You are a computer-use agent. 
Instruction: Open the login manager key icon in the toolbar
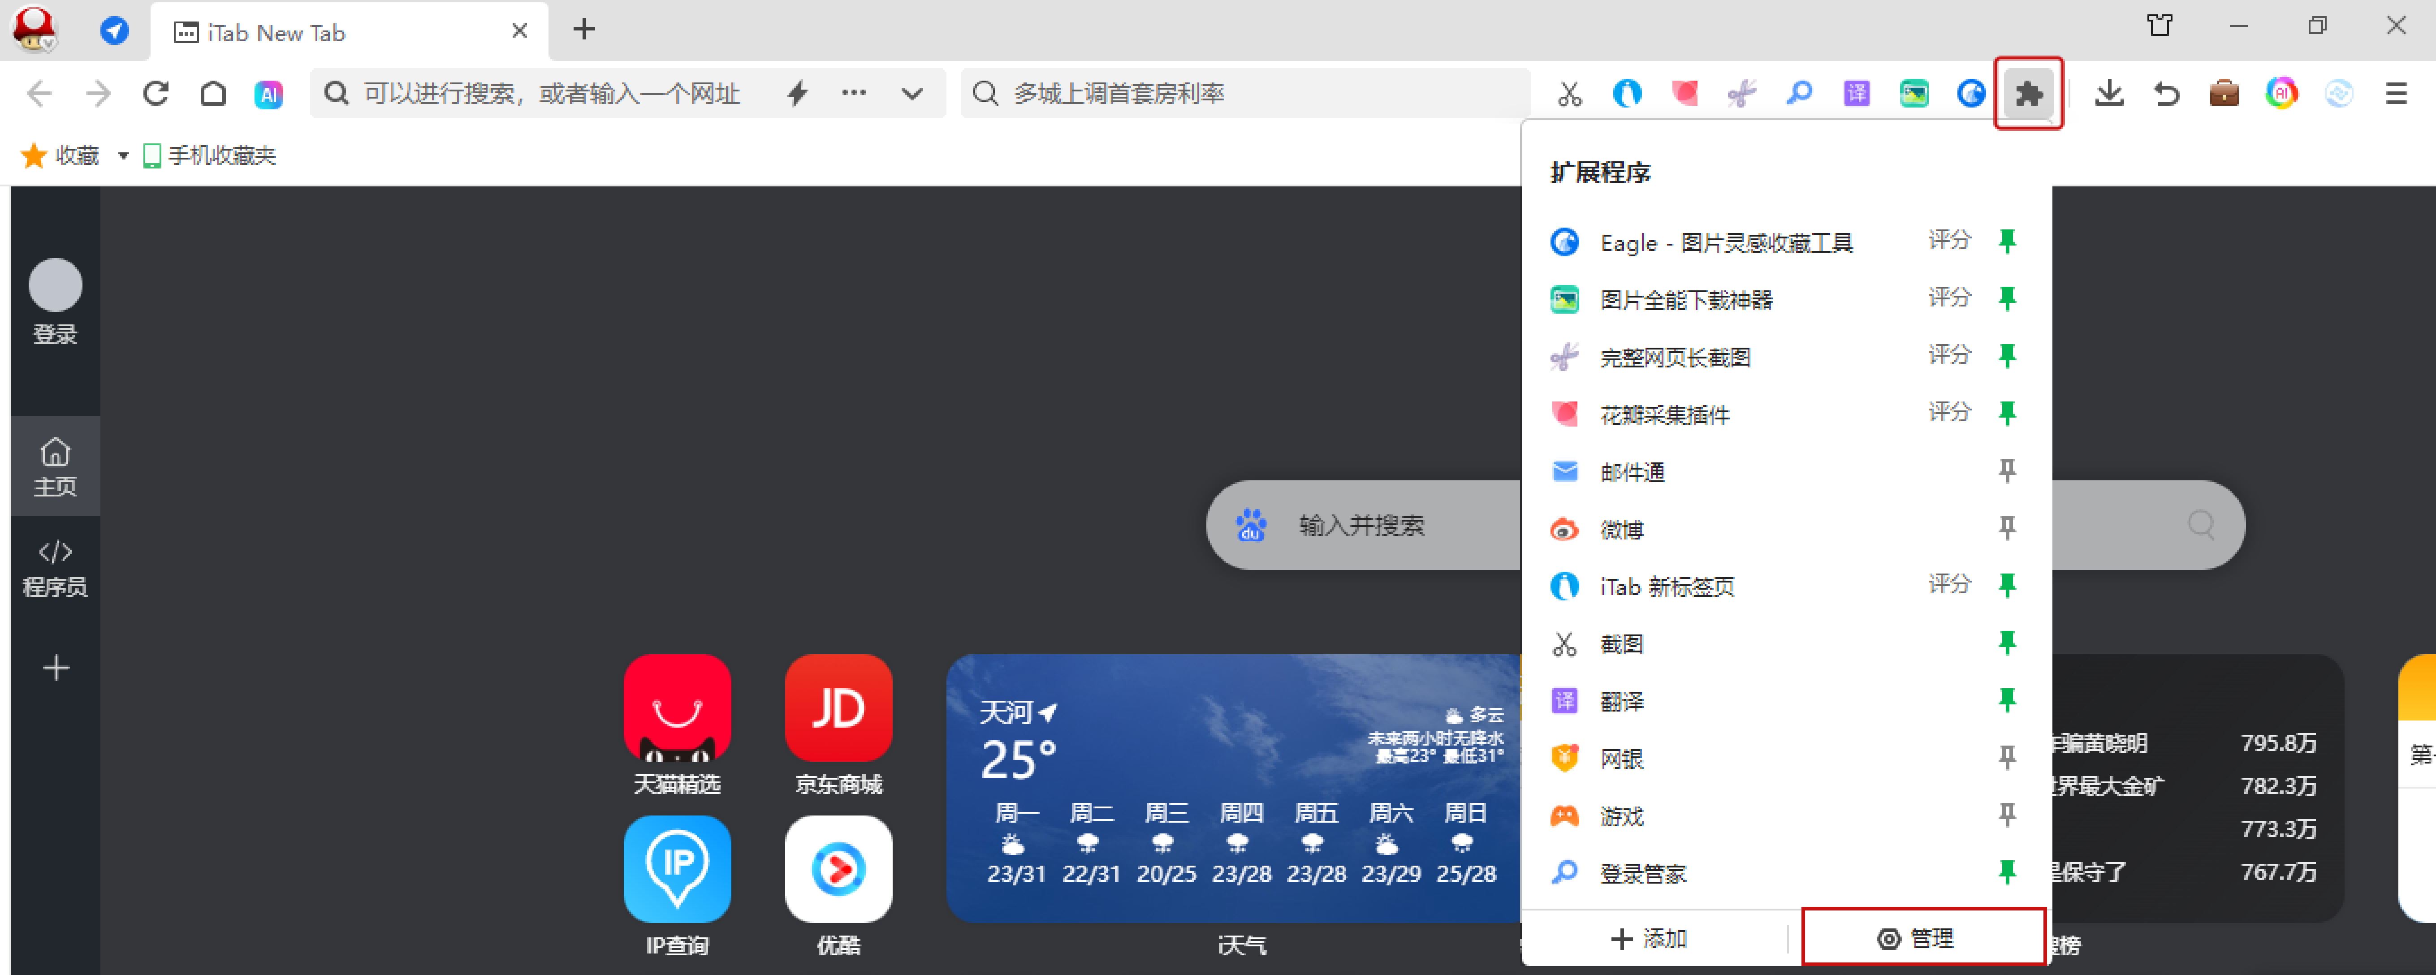pyautogui.click(x=1800, y=93)
